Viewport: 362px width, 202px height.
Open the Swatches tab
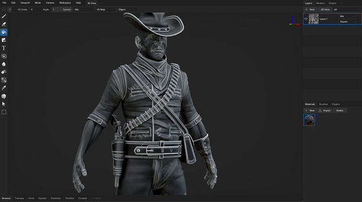[56, 198]
